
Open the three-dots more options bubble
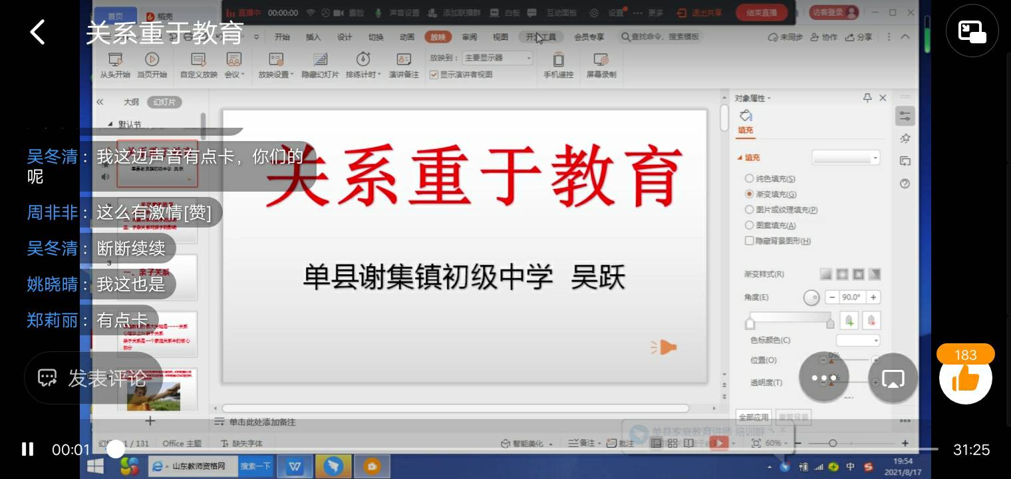(x=823, y=378)
